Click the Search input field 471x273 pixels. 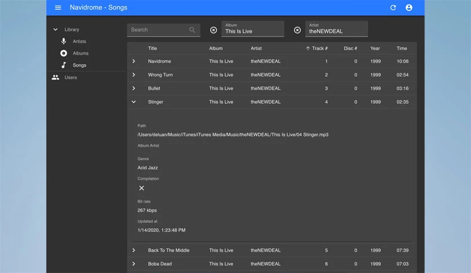164,30
